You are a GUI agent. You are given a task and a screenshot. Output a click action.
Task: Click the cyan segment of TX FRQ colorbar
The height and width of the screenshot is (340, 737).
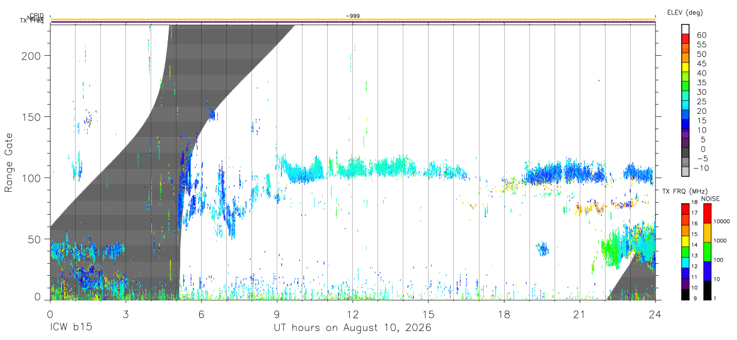coord(685,263)
